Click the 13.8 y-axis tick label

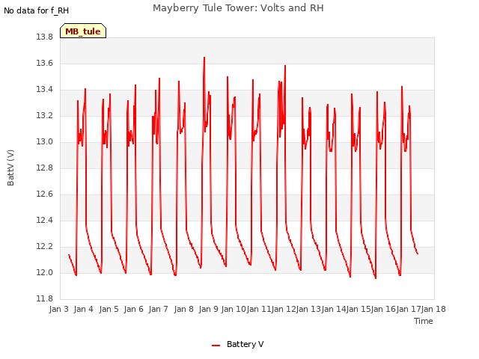[x=45, y=37]
